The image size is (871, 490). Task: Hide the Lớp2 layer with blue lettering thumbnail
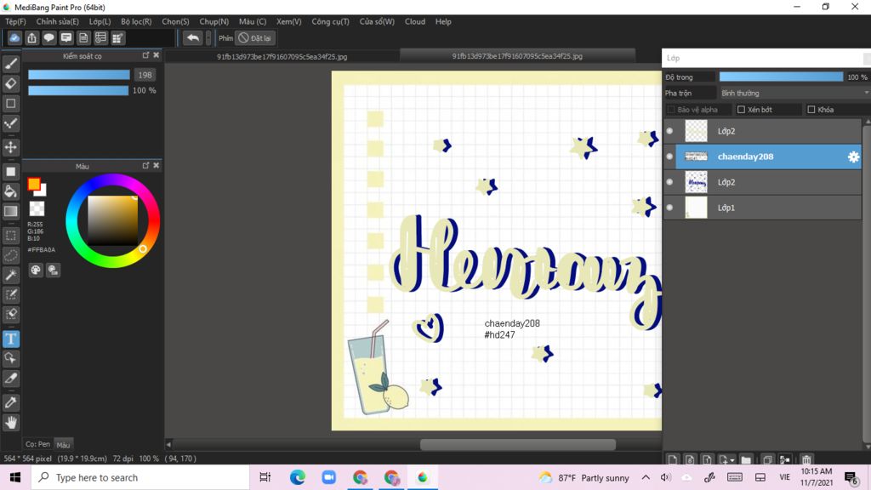669,182
